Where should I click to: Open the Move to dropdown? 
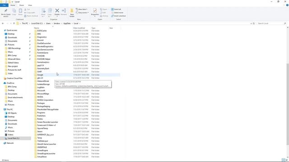click(43, 13)
